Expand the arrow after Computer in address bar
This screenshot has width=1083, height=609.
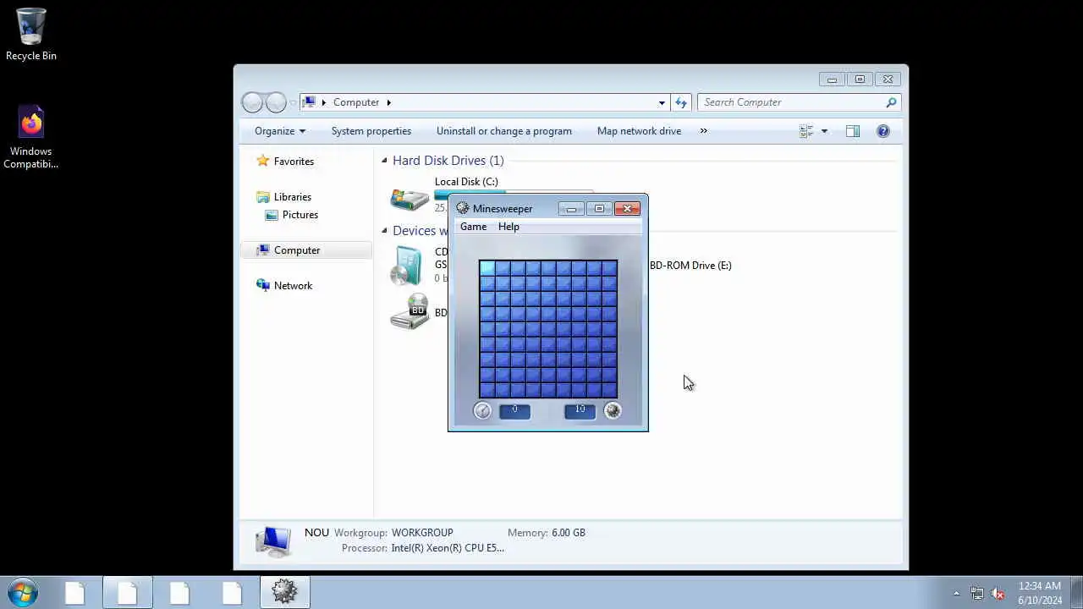pyautogui.click(x=389, y=102)
